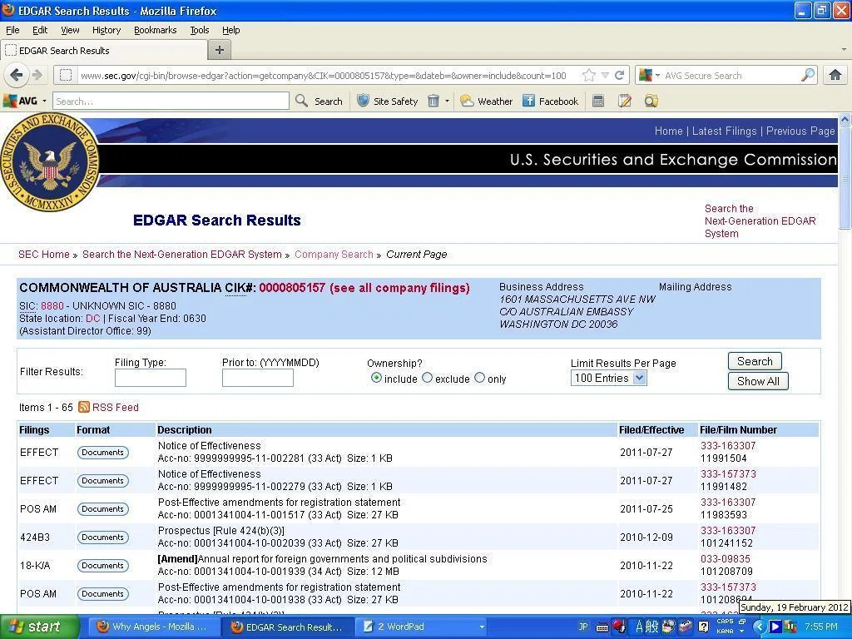Select the only ownership radio button
This screenshot has height=639, width=852.
479,378
